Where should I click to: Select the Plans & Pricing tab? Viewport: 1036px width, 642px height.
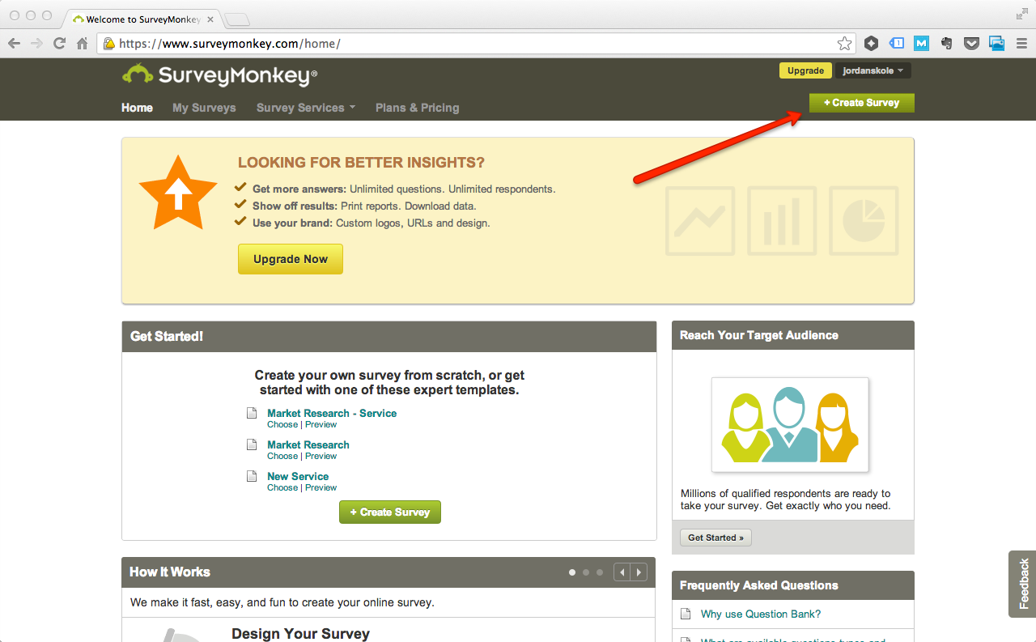coord(417,107)
